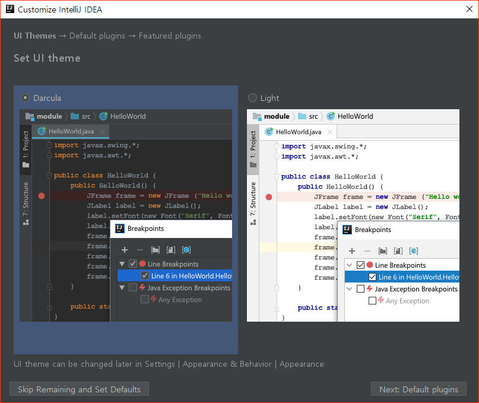Click fold marker beside public class in Darcula preview
Viewport: 479px width, 403px height.
click(49, 175)
